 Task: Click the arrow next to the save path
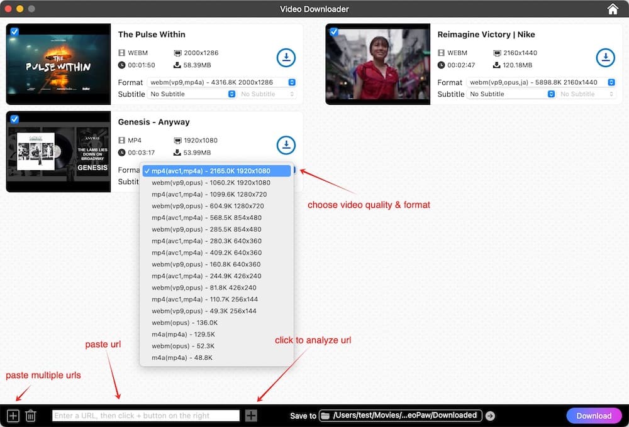tap(490, 415)
